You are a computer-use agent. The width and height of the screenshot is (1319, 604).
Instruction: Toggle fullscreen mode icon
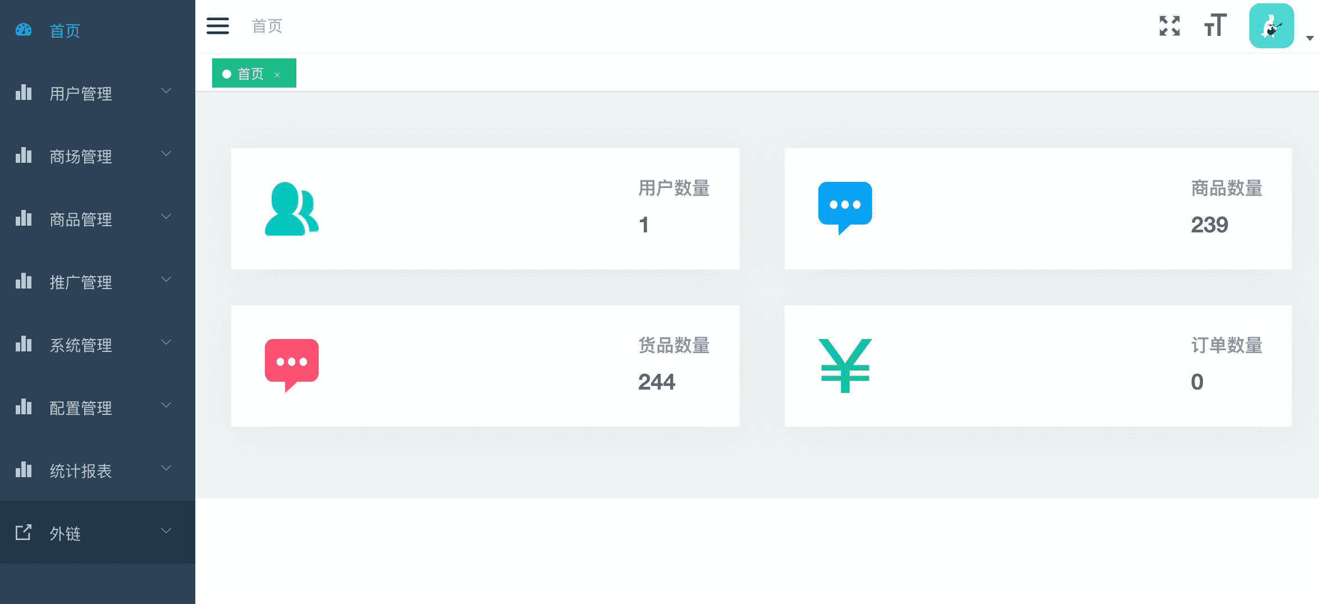click(x=1170, y=26)
